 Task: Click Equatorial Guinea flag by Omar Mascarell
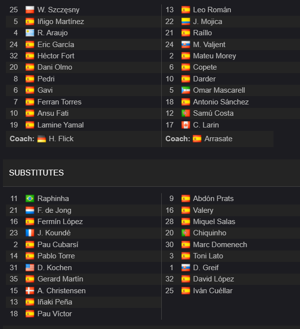click(186, 90)
